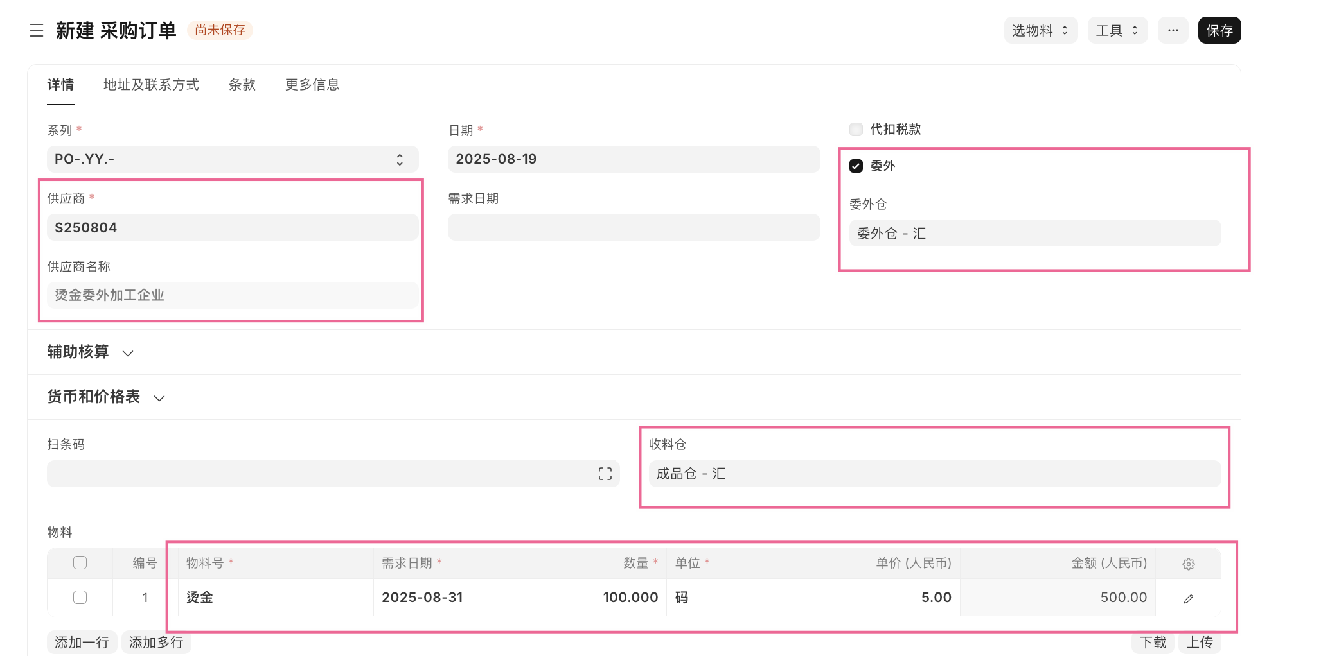Click the 收料仓 field 成品仓 - 汇
Image resolution: width=1339 pixels, height=656 pixels.
coord(934,474)
